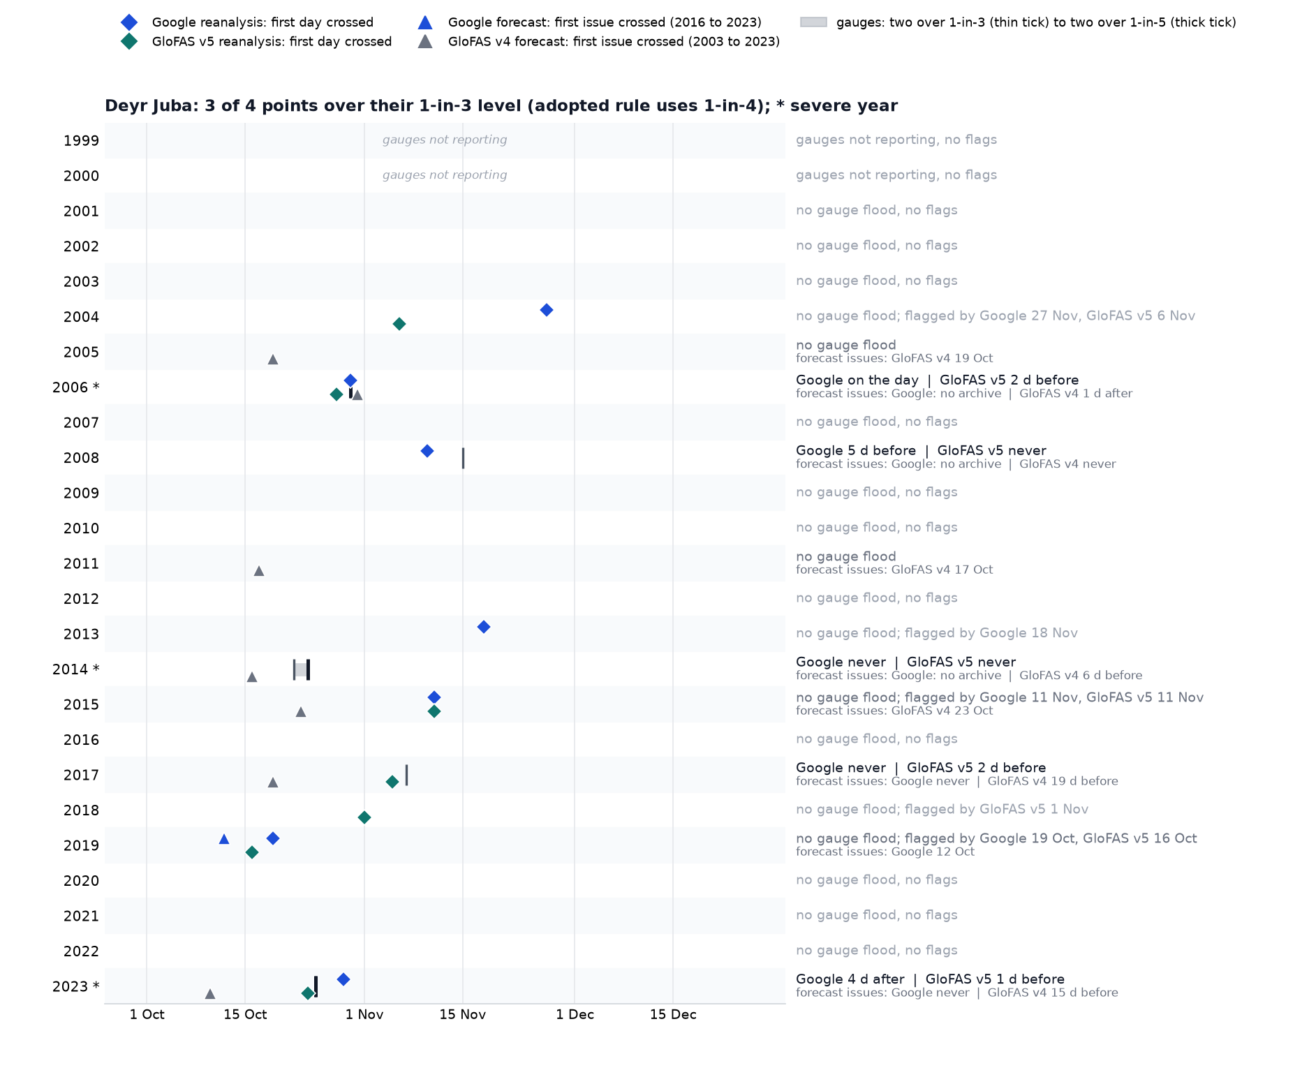Screen dimensions: 1309x1068
Task: Select the 2011 GloFAS v4 gray triangle
Action: [259, 571]
